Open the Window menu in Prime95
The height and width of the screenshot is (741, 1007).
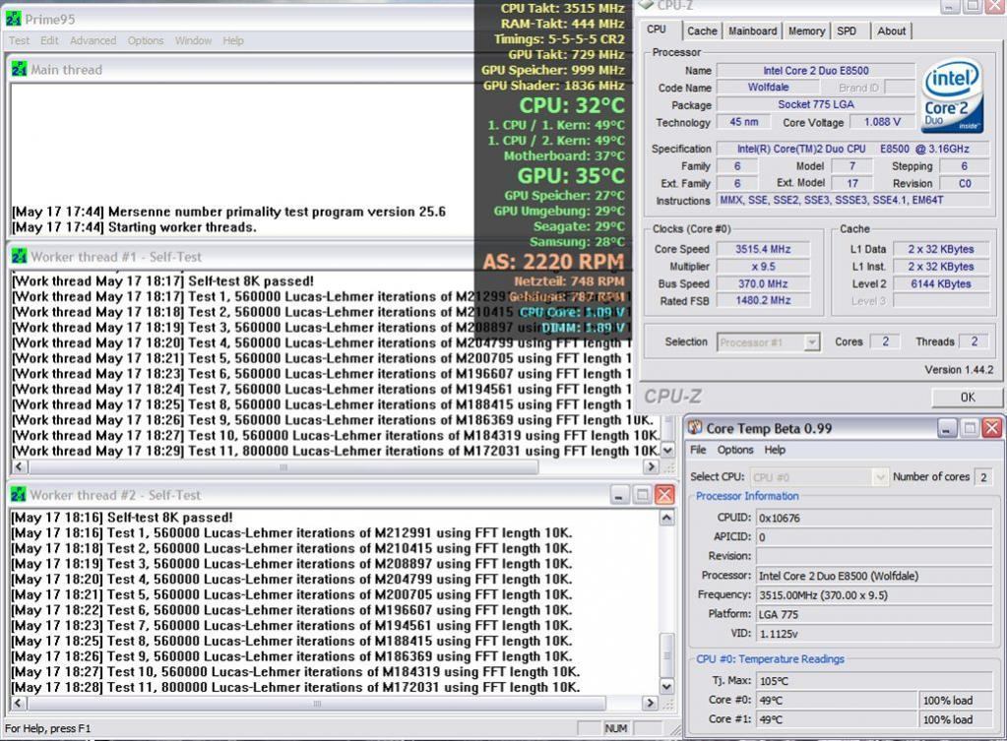pos(193,40)
